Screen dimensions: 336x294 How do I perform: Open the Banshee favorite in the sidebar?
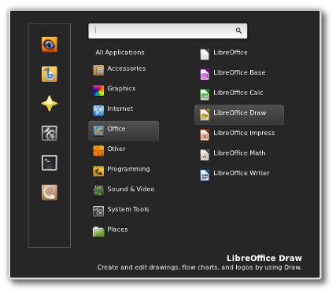(50, 74)
